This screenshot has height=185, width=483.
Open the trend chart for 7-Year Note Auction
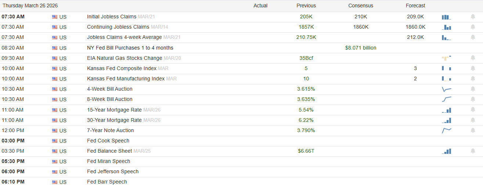click(446, 130)
